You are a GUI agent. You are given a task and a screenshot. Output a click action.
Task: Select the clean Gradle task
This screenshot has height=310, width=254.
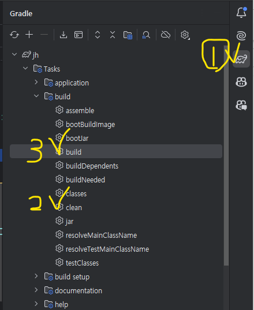click(74, 208)
